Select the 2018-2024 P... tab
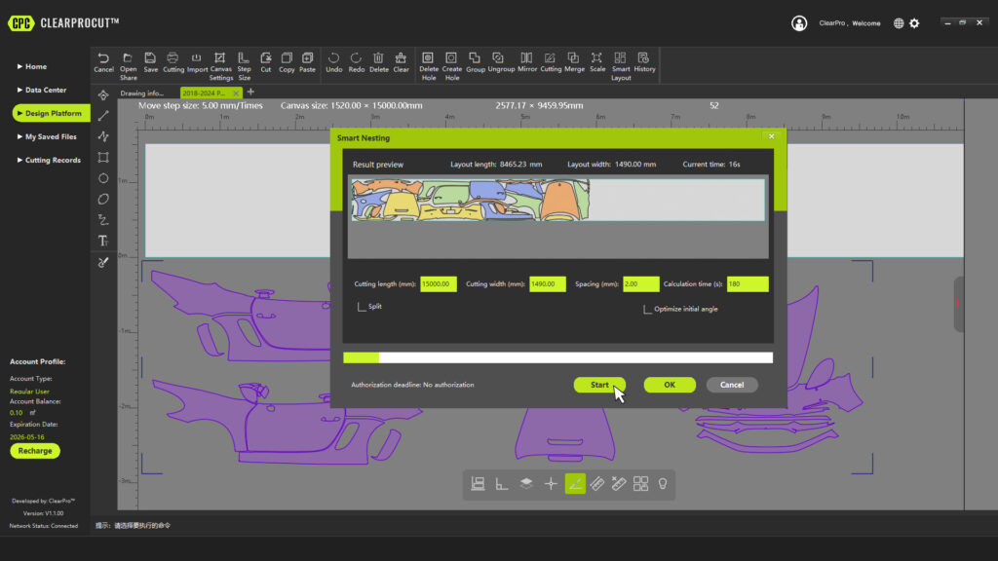 point(204,93)
